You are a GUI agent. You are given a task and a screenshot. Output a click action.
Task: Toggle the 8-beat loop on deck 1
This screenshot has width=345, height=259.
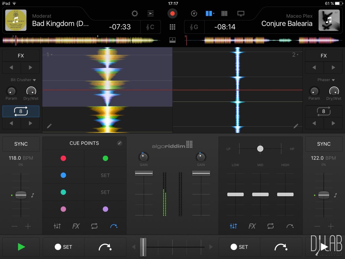pos(21,111)
